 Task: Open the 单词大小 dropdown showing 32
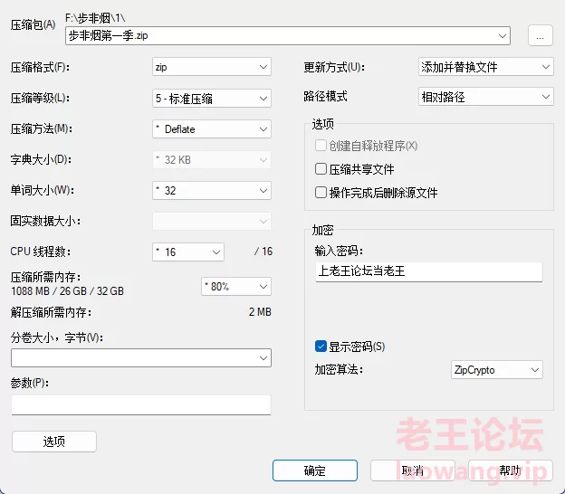(x=212, y=191)
